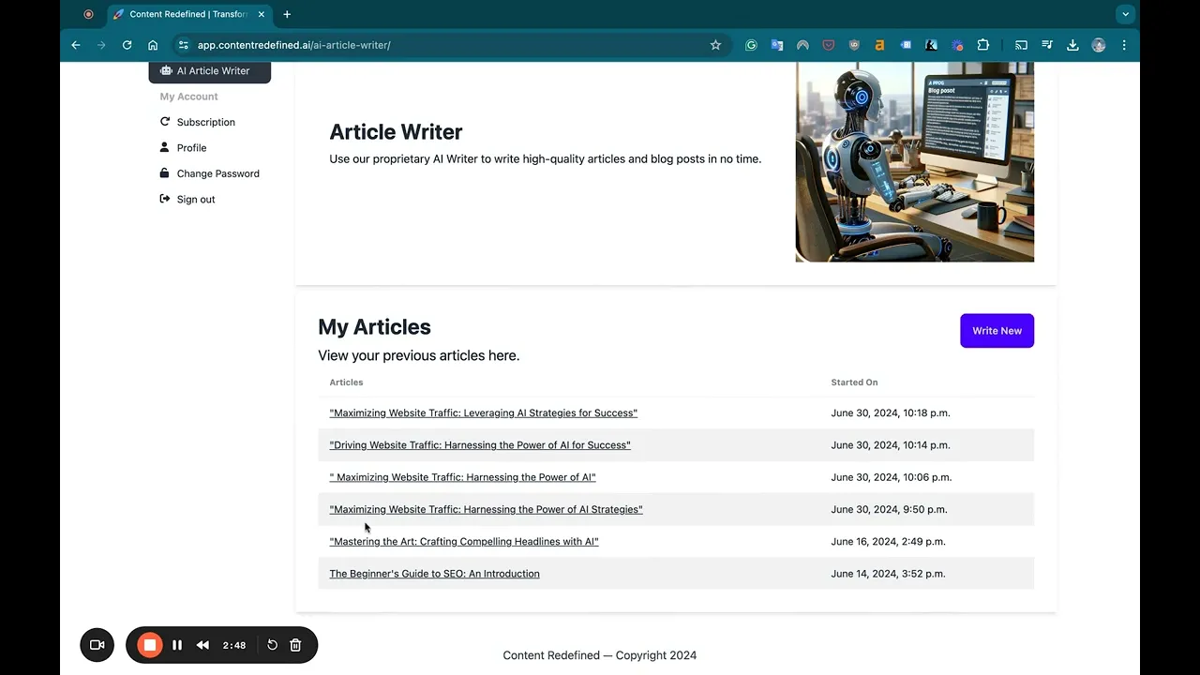The height and width of the screenshot is (675, 1200).
Task: Click the robot writer hero image
Action: click(915, 162)
